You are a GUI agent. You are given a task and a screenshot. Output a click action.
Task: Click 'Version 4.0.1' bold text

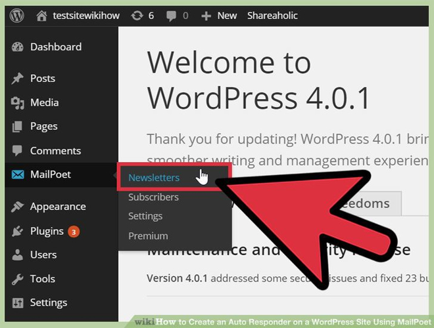tap(177, 278)
